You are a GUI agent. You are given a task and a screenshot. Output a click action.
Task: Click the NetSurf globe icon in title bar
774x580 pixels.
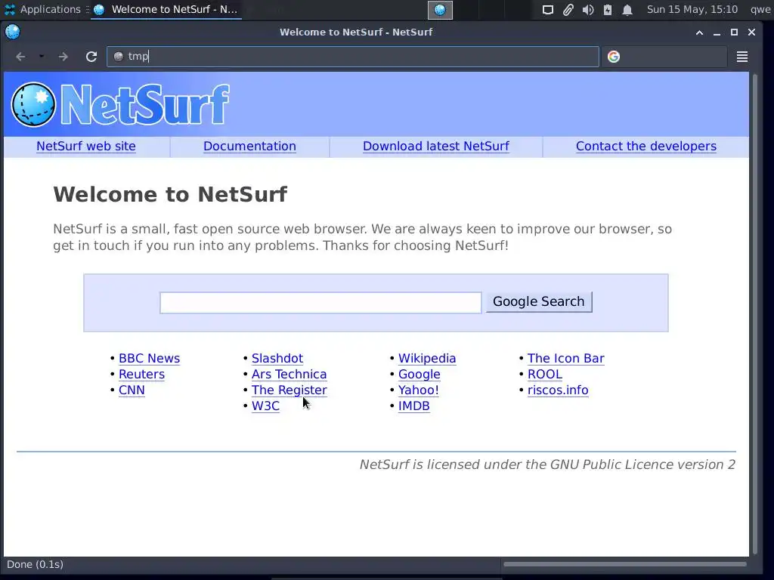[x=12, y=32]
